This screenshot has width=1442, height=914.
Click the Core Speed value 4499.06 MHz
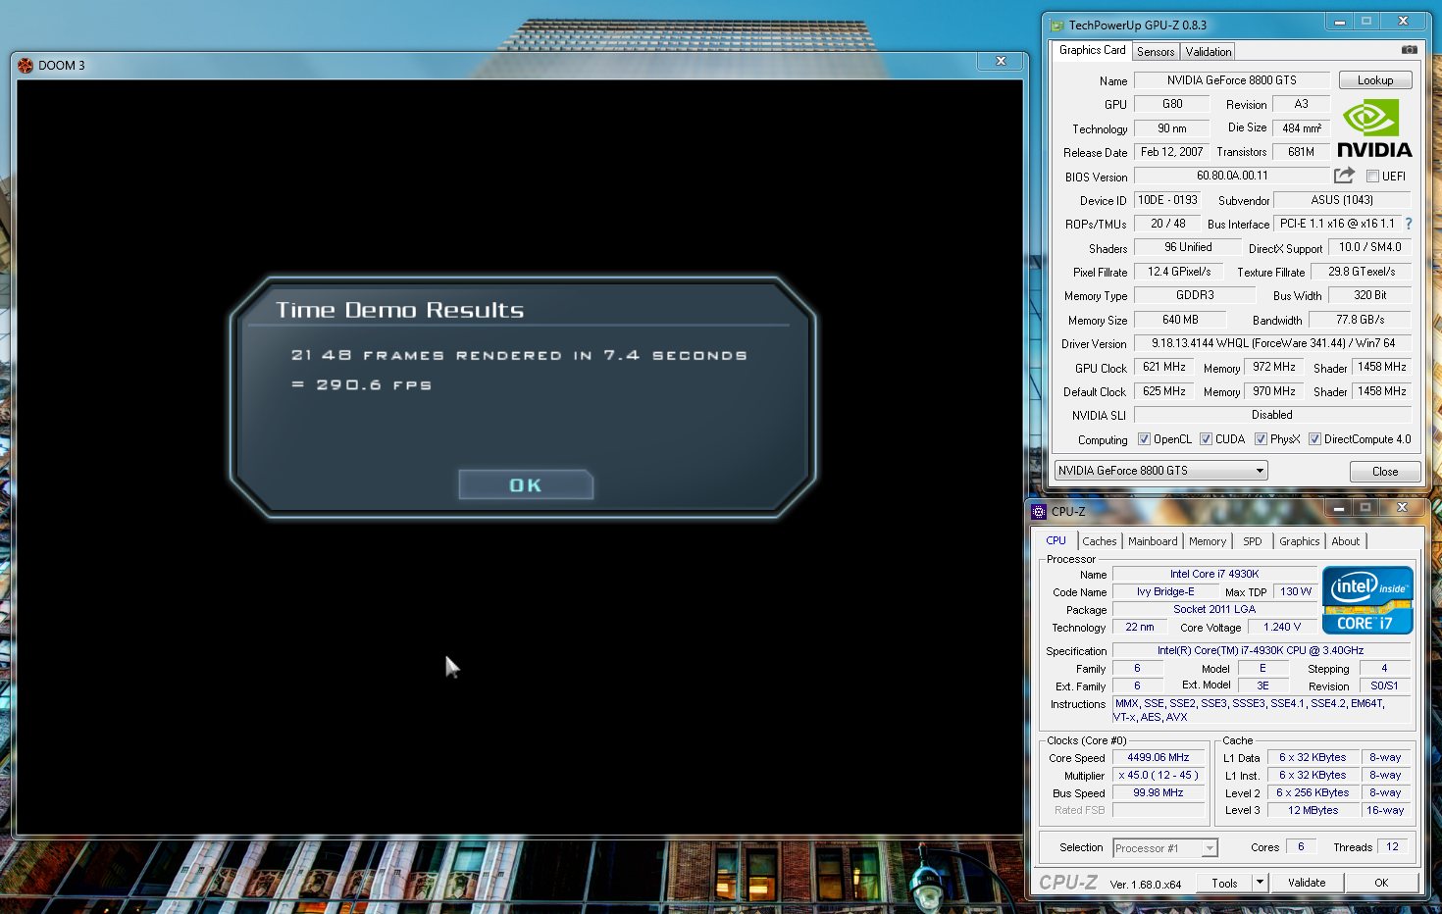(1159, 757)
